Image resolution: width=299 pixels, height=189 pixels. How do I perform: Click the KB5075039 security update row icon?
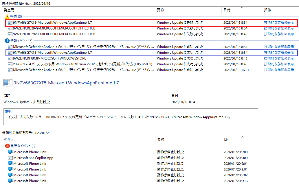(10, 64)
